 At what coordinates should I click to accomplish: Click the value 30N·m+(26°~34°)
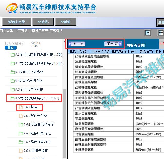coord(148,150)
